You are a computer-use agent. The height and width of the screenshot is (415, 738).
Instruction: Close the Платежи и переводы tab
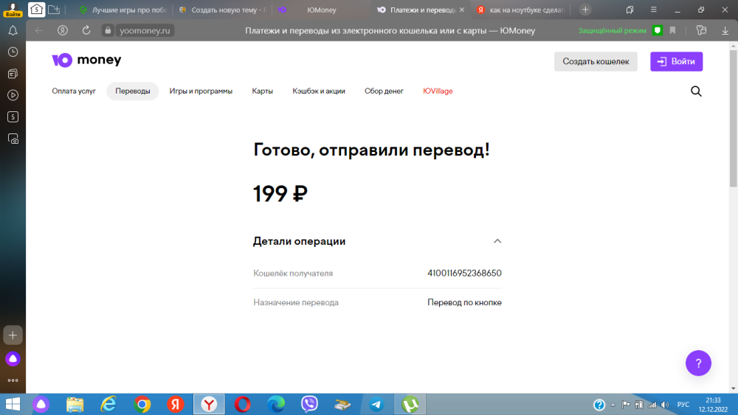[x=462, y=10]
